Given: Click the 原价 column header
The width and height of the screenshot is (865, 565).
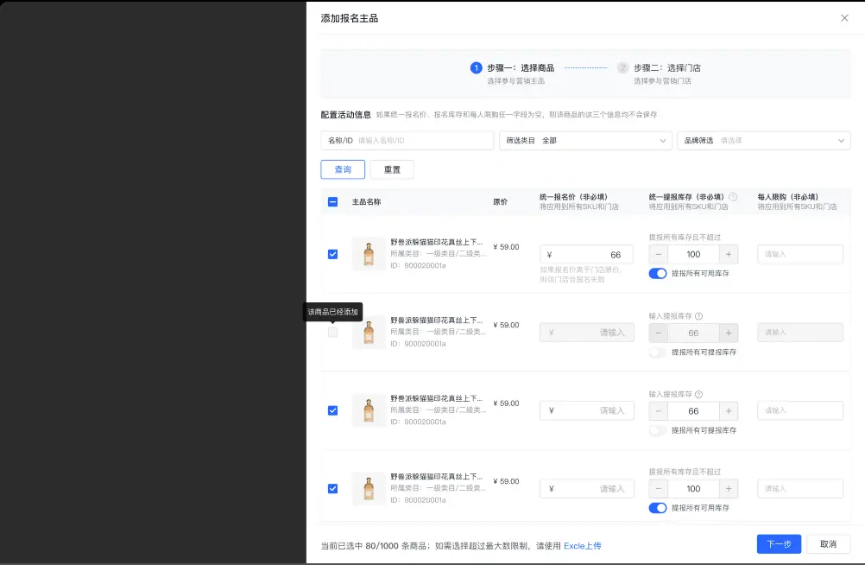Looking at the screenshot, I should (x=500, y=202).
